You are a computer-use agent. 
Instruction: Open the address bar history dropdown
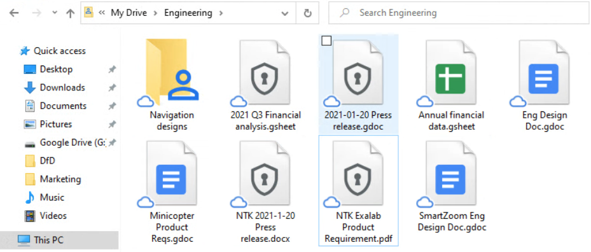(x=286, y=13)
